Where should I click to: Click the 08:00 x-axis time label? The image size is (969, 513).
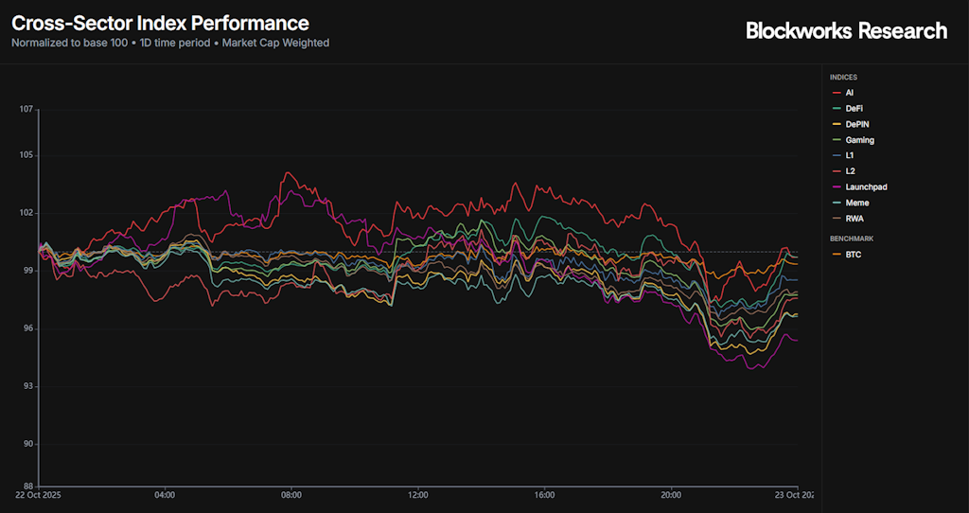(291, 495)
